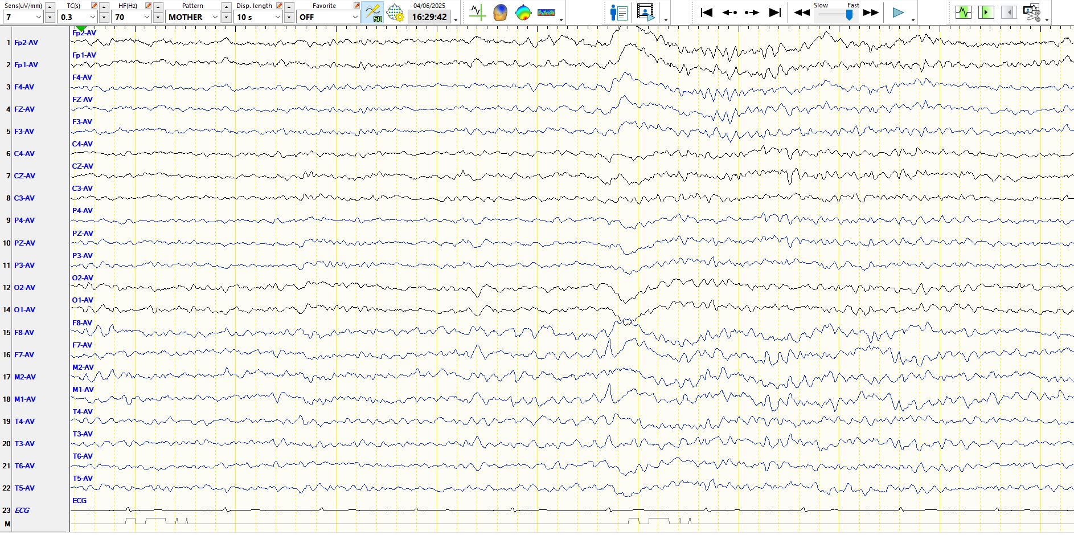This screenshot has width=1074, height=535.
Task: Open the video and waveform clipping tool
Action: 1031,12
